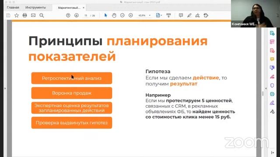The width and height of the screenshot is (280, 157).
Task: Click the Гипотеза heading text
Action: coord(158,72)
